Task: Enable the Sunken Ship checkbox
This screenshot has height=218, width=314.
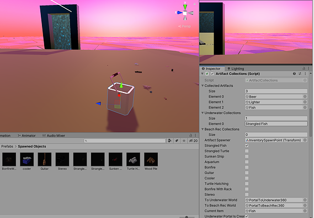Action: 247,156
